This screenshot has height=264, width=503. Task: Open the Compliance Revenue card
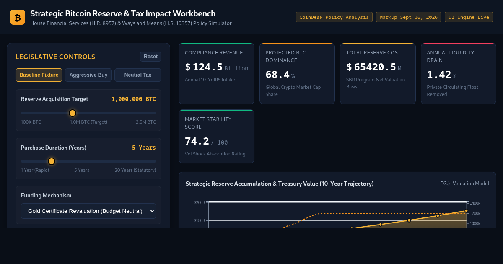[x=216, y=73]
